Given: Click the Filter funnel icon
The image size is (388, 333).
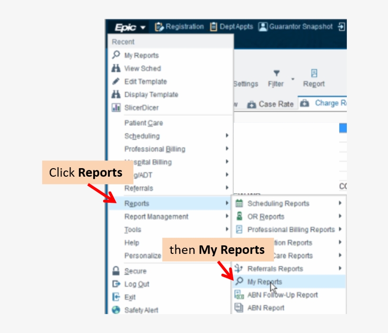Looking at the screenshot, I should click(276, 73).
